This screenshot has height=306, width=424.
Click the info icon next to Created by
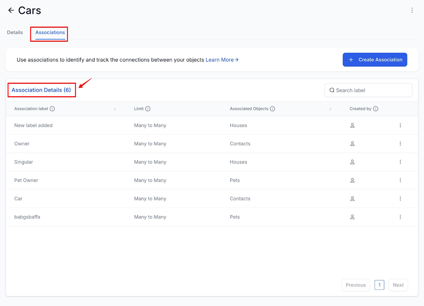pyautogui.click(x=376, y=109)
